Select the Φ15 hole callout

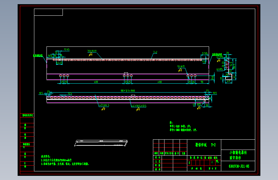point(199,104)
